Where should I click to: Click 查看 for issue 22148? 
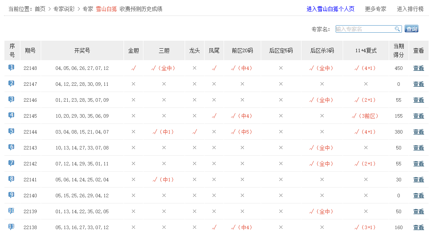[418, 68]
